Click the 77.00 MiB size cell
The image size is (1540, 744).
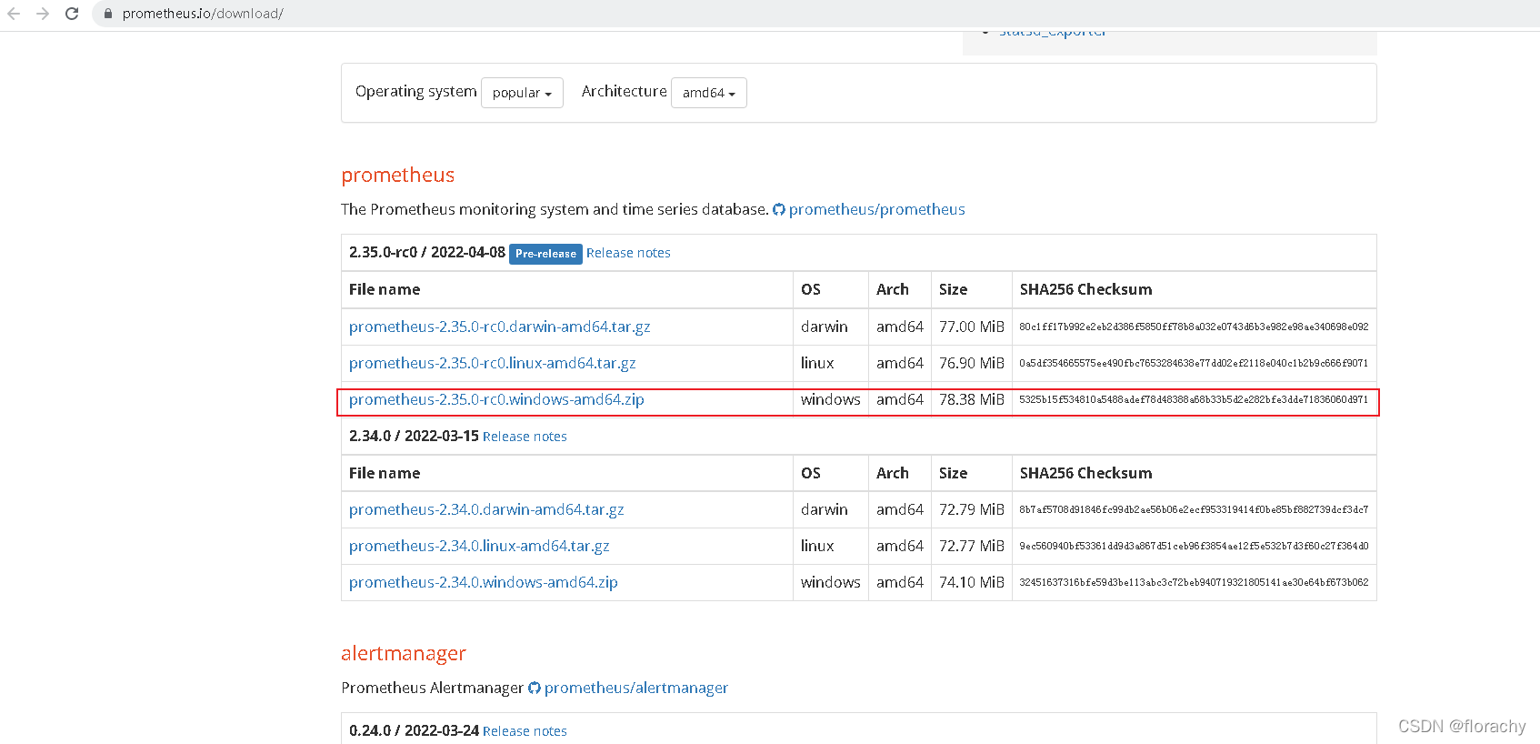[x=972, y=327]
